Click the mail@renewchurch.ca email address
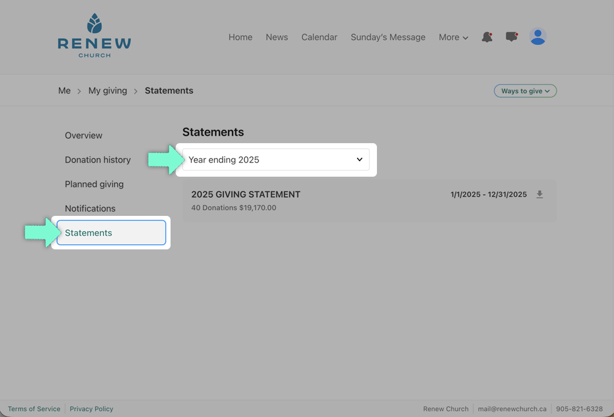 coord(512,409)
